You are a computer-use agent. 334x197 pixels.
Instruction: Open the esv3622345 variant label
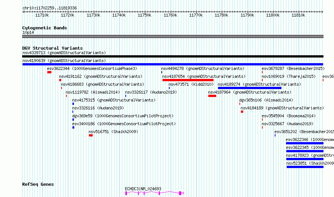[310, 147]
